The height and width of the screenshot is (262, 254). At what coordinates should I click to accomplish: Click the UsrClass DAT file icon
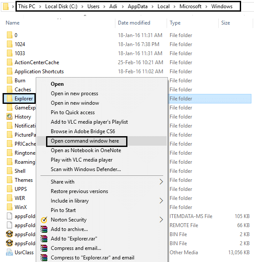point(9,253)
